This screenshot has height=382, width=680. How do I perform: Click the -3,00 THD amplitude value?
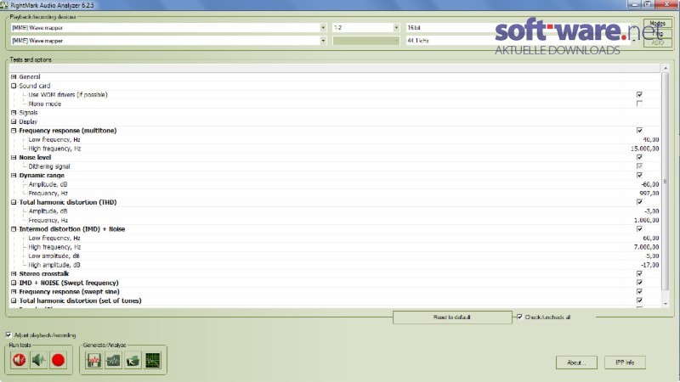click(x=652, y=211)
